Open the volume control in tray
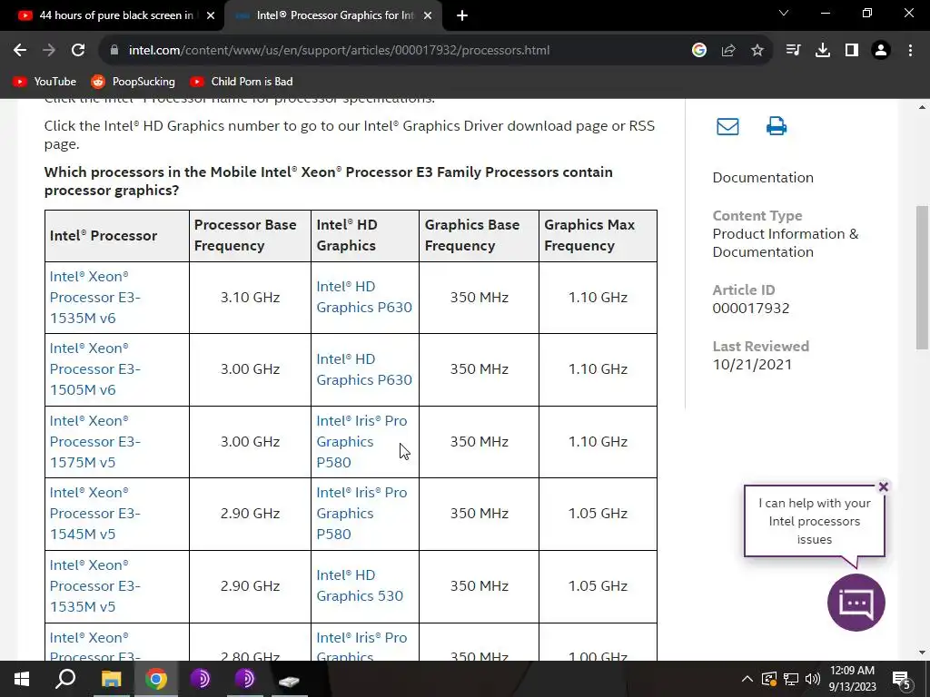Viewport: 930px width, 697px height. (813, 679)
